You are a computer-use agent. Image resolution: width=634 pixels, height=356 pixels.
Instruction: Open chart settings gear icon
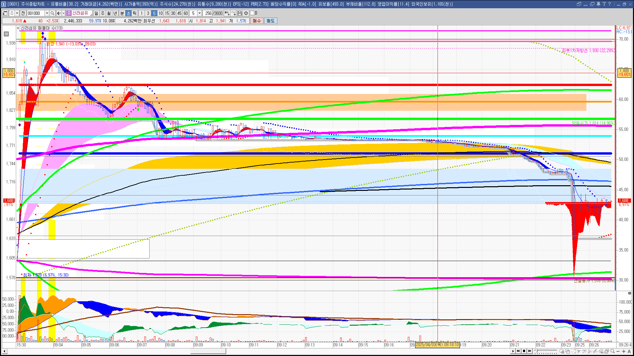pos(246,13)
